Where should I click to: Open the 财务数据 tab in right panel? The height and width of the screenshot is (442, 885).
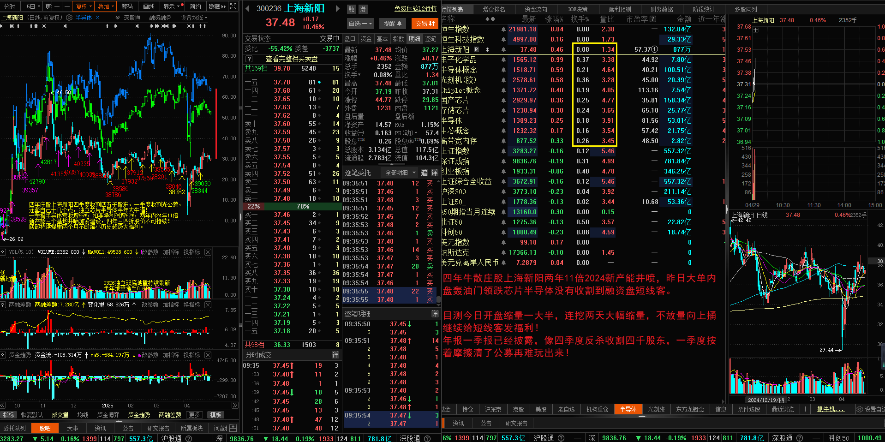pos(662,9)
